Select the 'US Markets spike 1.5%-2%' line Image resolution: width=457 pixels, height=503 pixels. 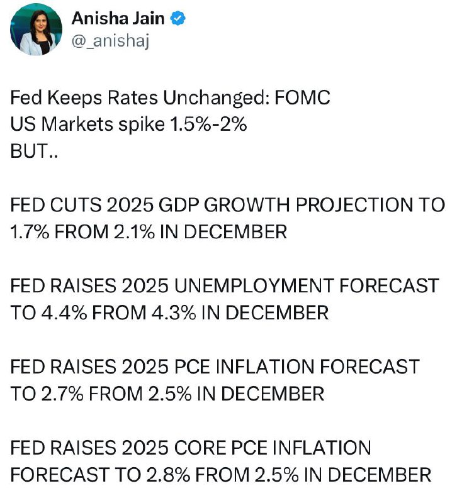pos(128,124)
